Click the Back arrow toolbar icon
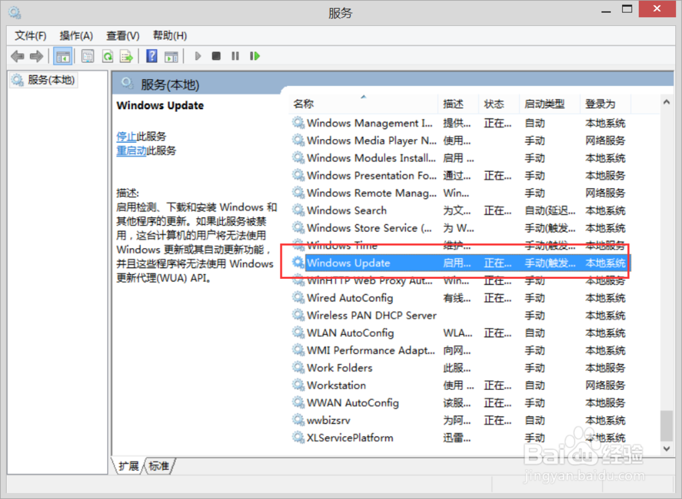Image resolution: width=682 pixels, height=499 pixels. point(18,56)
